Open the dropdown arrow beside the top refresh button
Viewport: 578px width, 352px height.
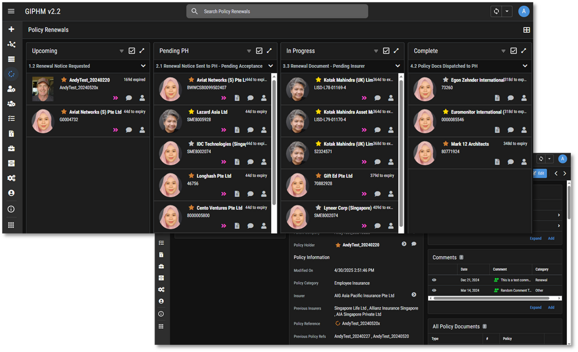(508, 12)
